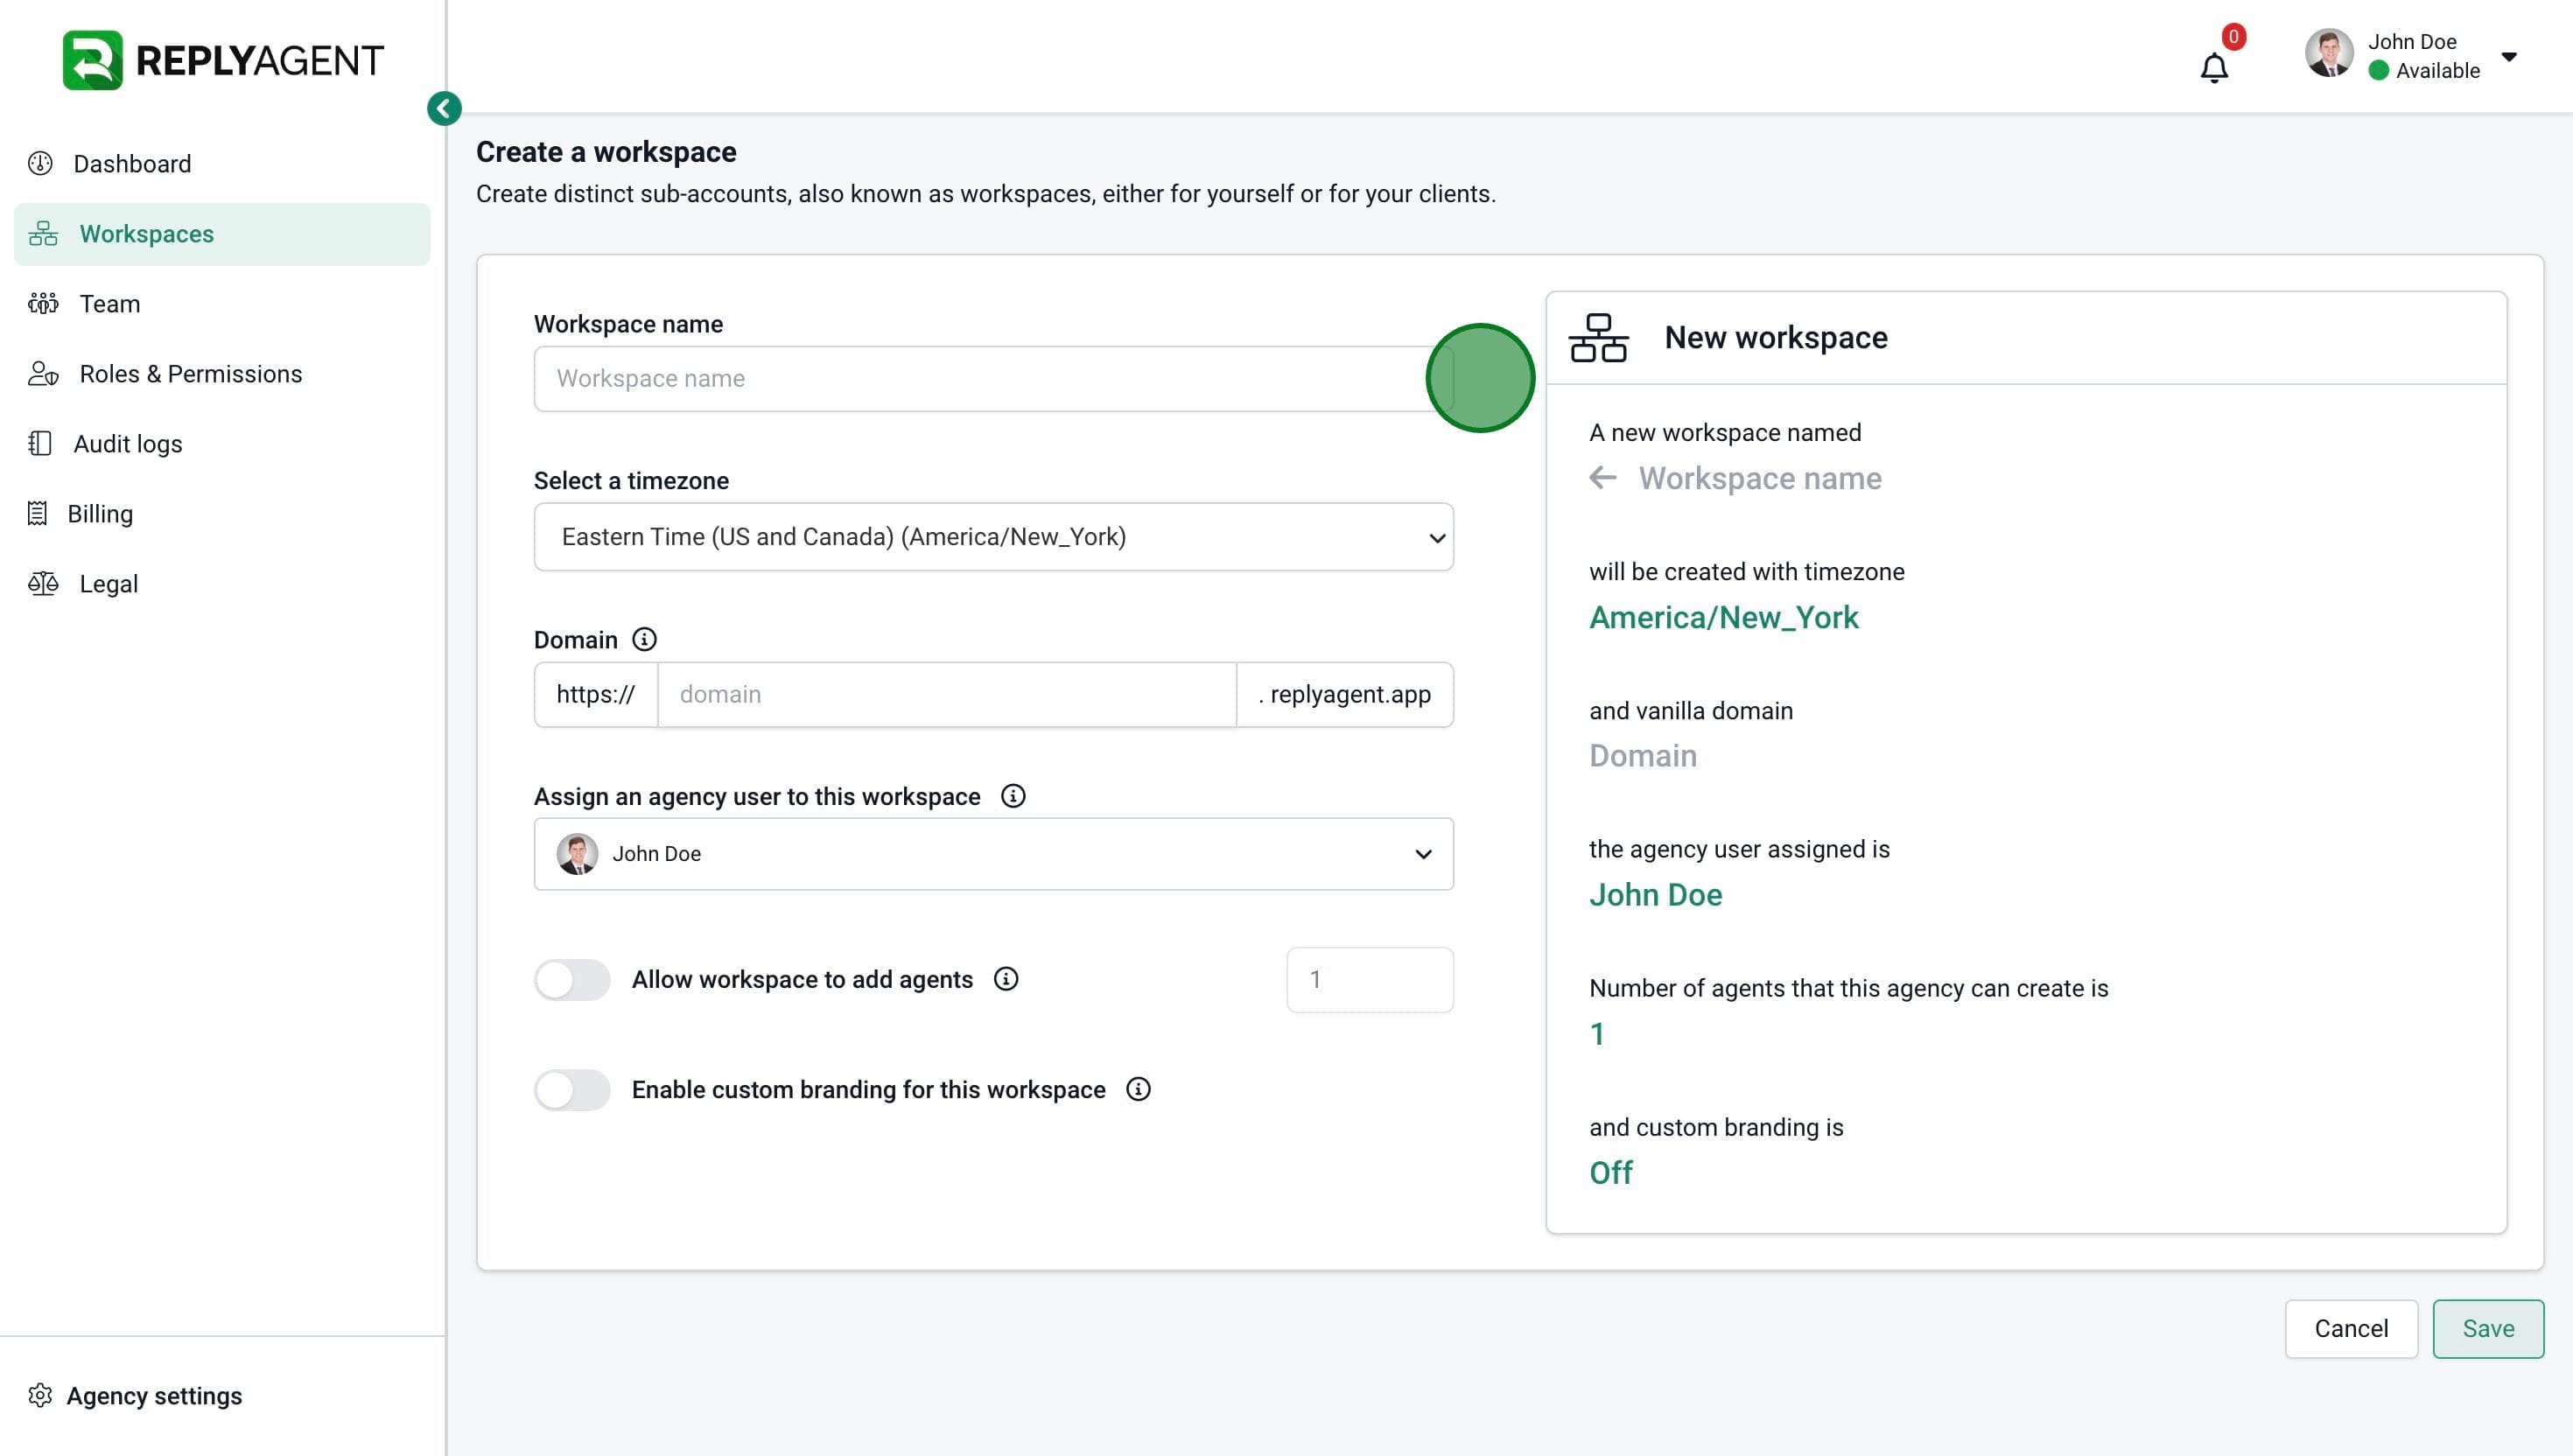The image size is (2573, 1456).
Task: Click the notification bell icon
Action: point(2213,68)
